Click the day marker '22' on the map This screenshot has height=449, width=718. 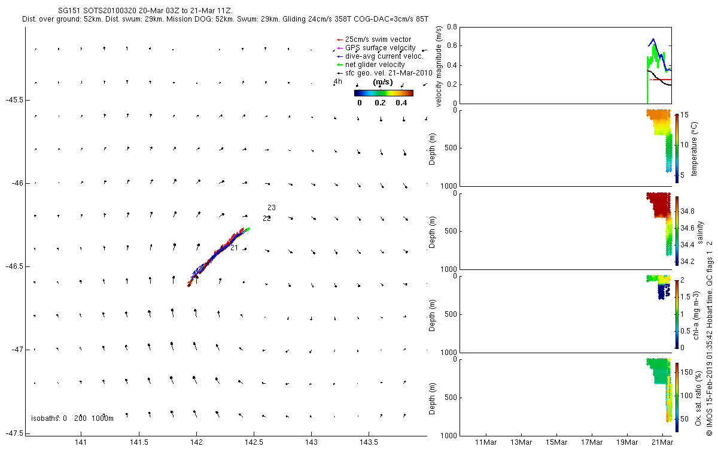[267, 219]
